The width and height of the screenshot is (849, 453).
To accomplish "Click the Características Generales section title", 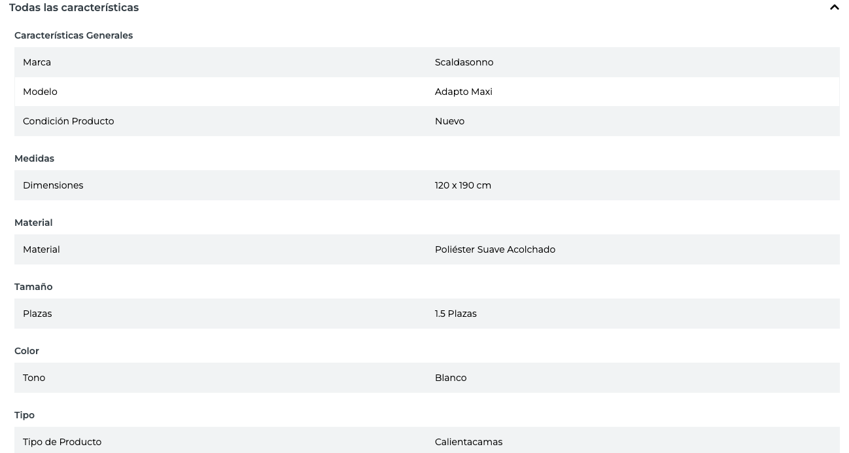I will pyautogui.click(x=73, y=35).
